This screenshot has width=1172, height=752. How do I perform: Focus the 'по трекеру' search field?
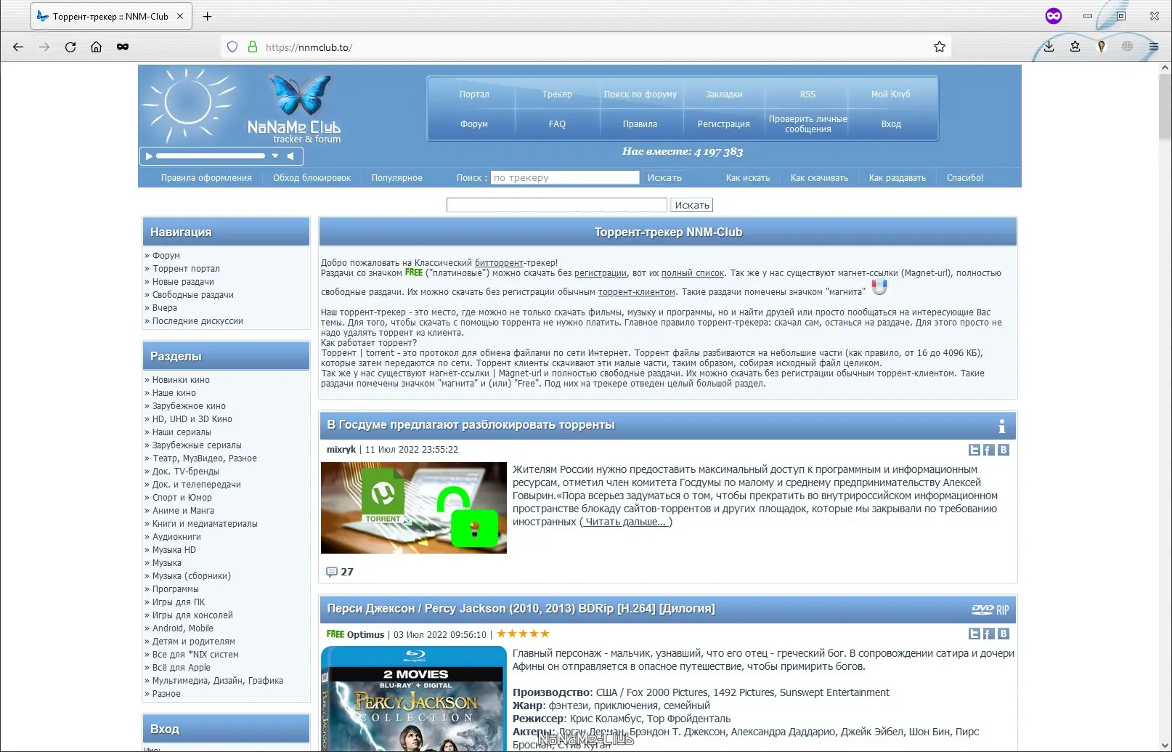coord(565,178)
